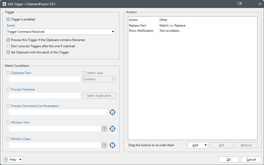The height and width of the screenshot is (165, 264).
Task: Click the crosshair target icon for Window Text
Action: (x=112, y=129)
